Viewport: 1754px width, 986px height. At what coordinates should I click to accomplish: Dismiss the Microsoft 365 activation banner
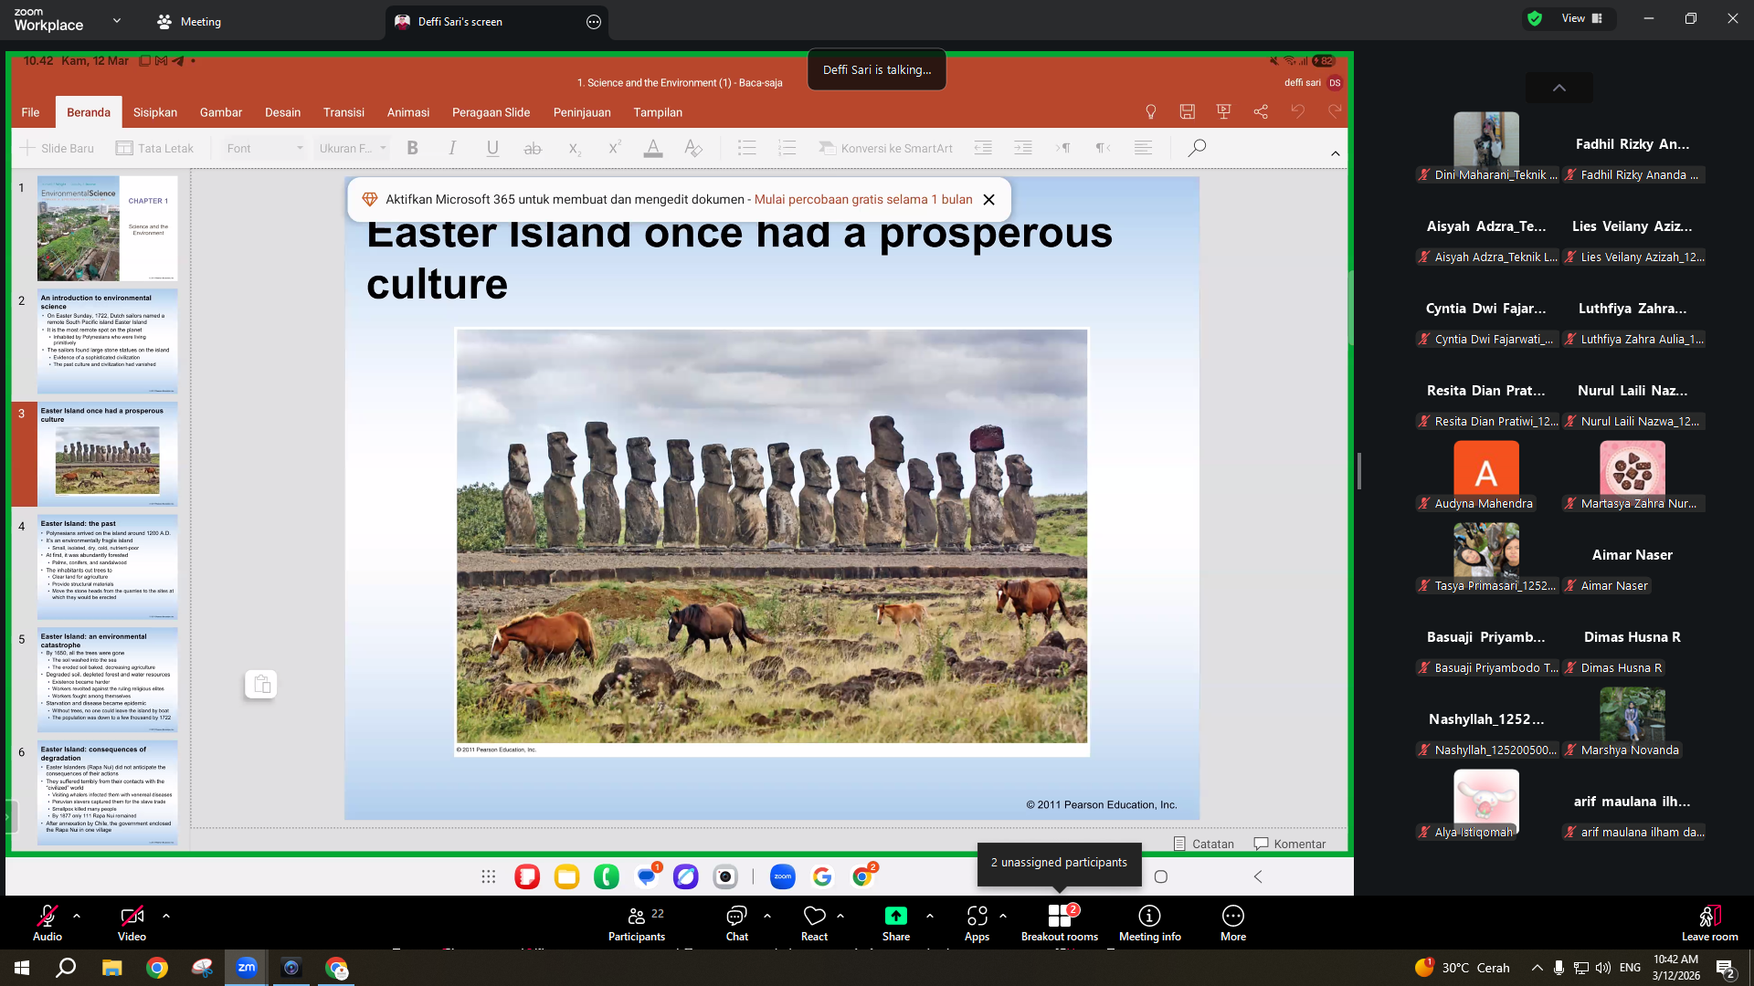tap(988, 200)
